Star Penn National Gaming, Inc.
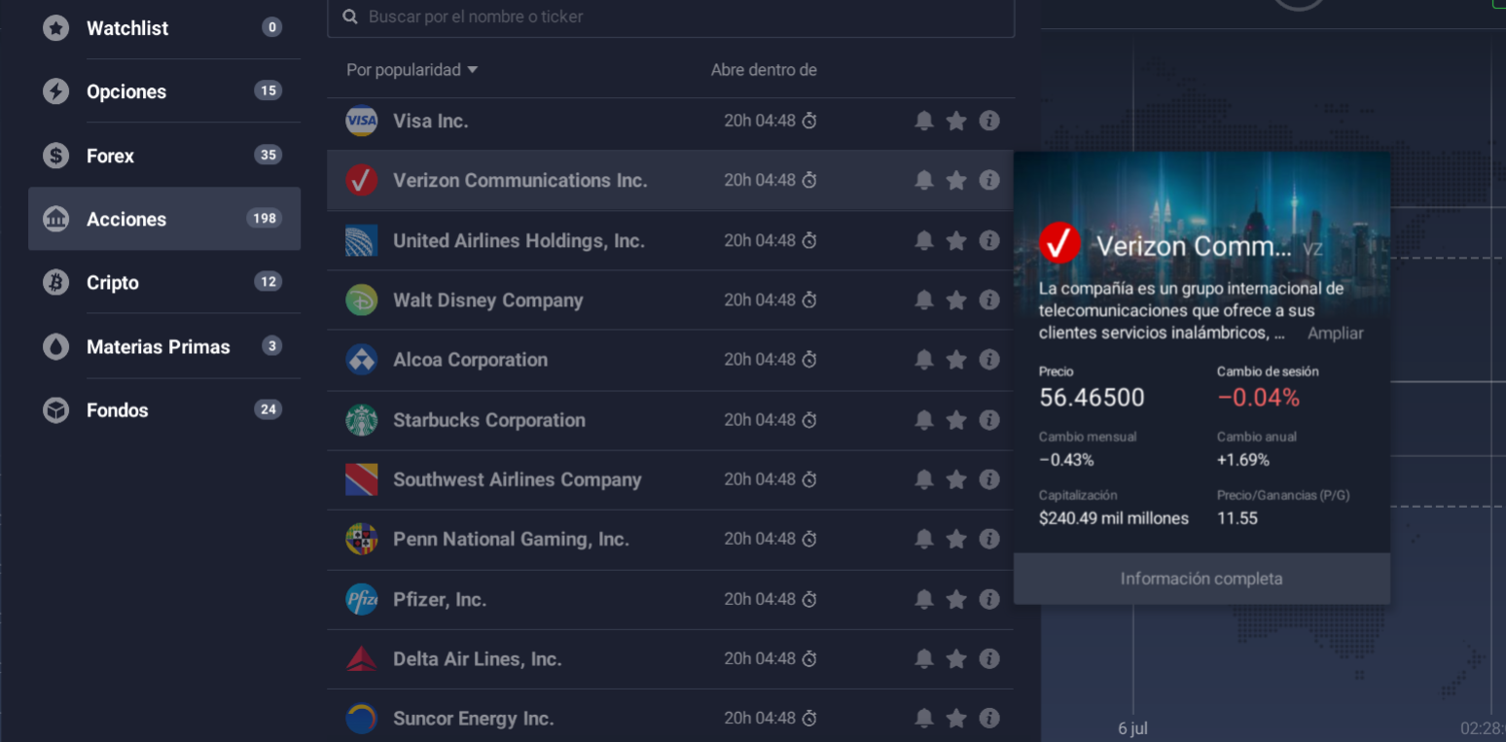 pos(956,539)
